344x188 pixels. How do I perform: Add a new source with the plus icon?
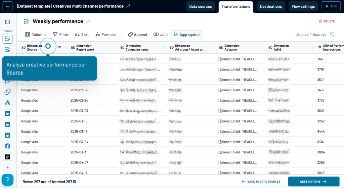[7, 167]
